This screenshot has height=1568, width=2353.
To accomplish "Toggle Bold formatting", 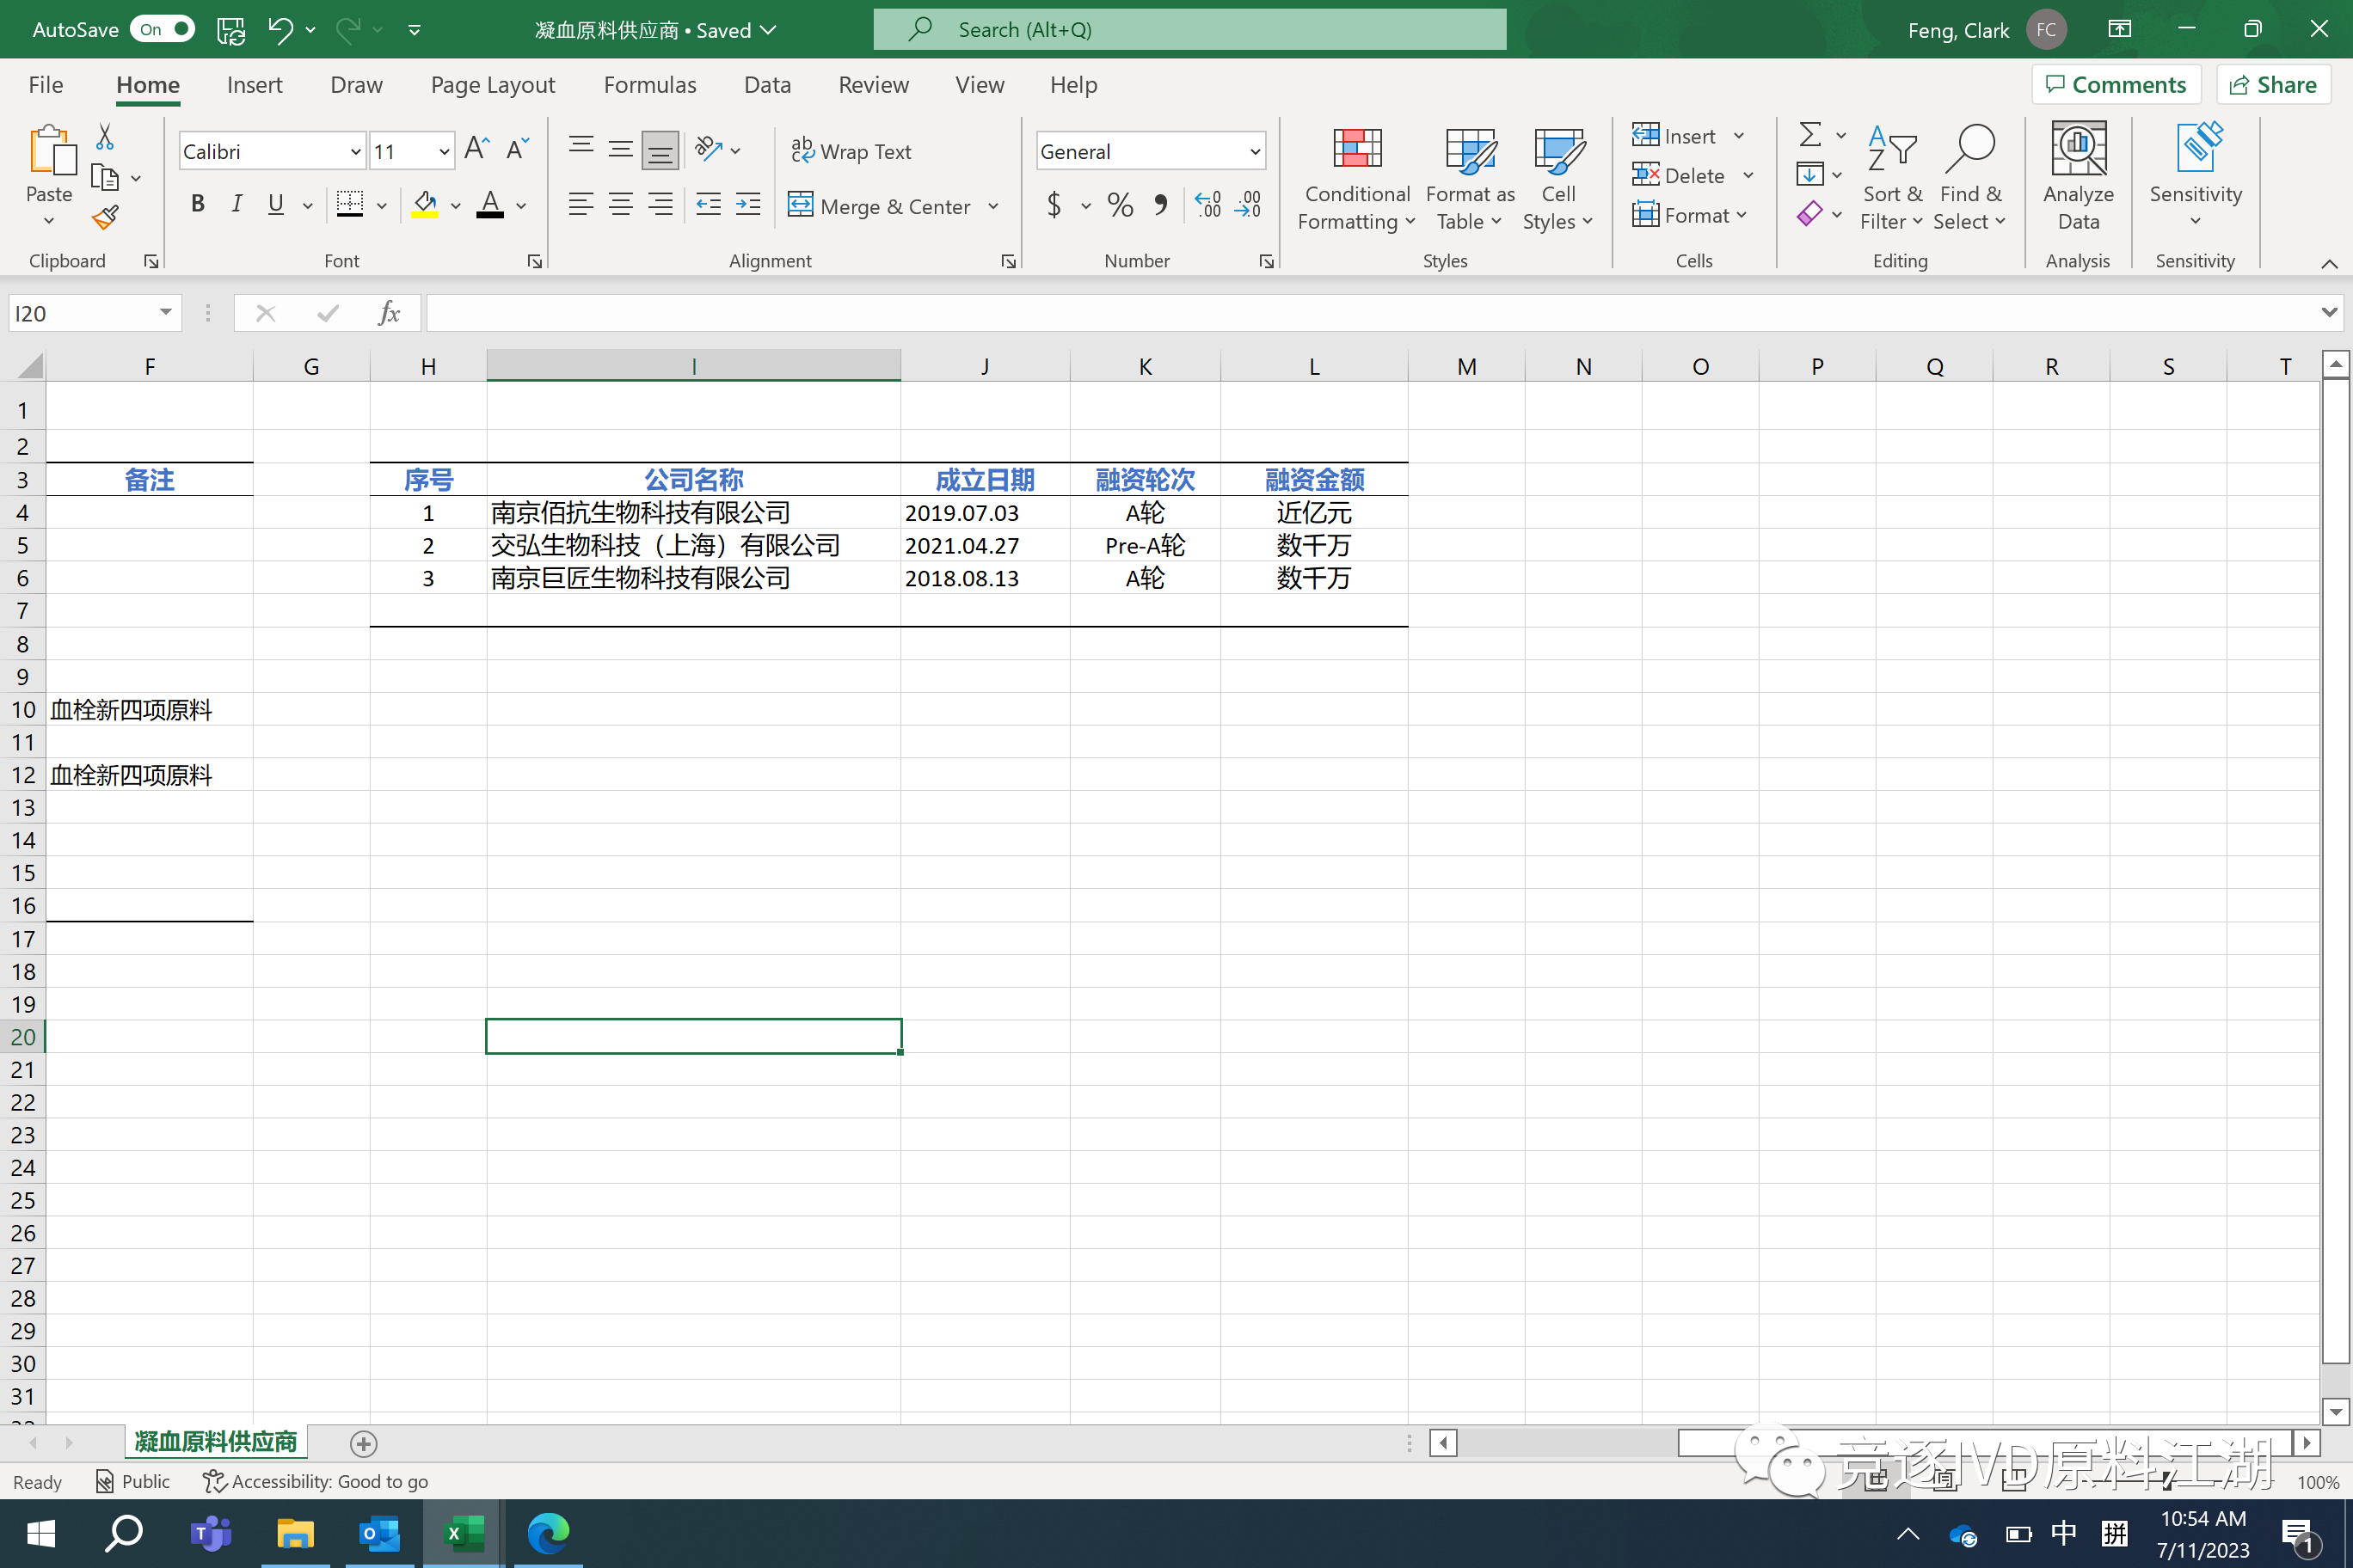I will 197,205.
